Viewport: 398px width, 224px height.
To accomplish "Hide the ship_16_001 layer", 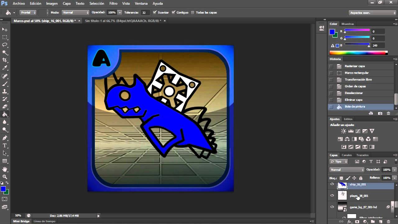I will (x=332, y=184).
